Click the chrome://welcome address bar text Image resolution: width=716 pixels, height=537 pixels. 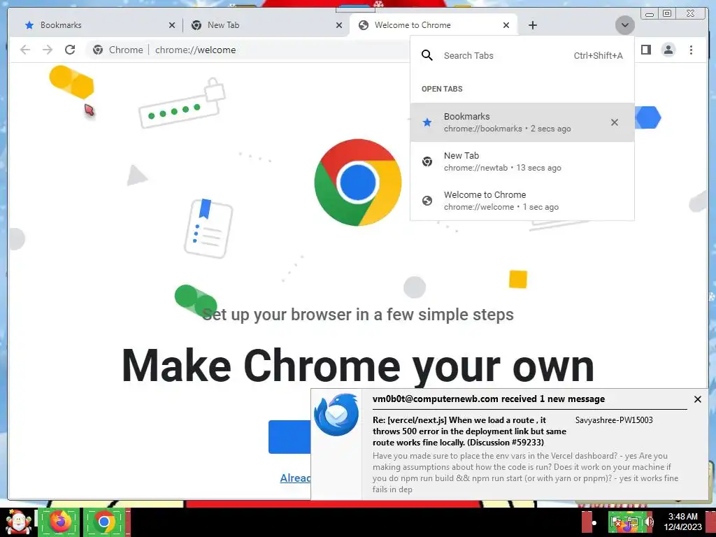[x=196, y=50]
